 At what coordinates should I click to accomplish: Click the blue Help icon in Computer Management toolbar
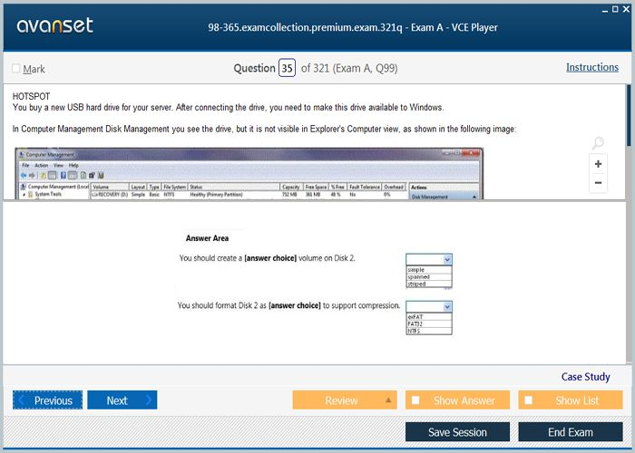(x=63, y=175)
